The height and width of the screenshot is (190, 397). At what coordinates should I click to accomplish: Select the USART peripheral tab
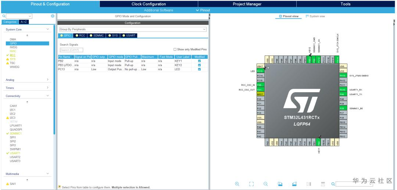[129, 35]
